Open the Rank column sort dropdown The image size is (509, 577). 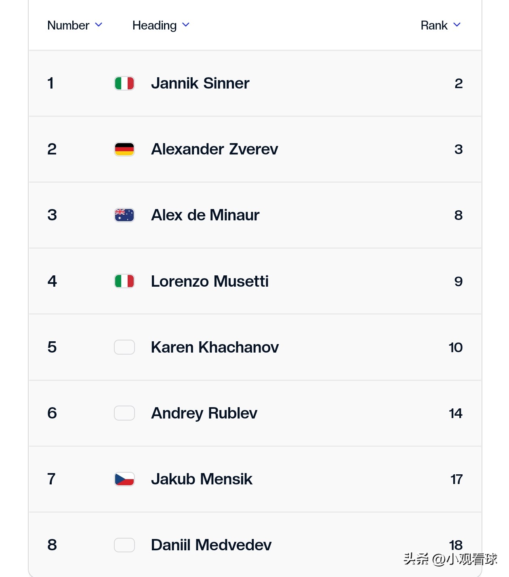click(x=440, y=25)
